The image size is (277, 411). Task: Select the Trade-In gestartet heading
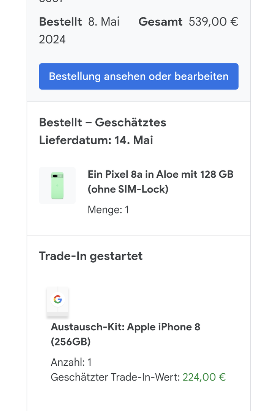91,256
